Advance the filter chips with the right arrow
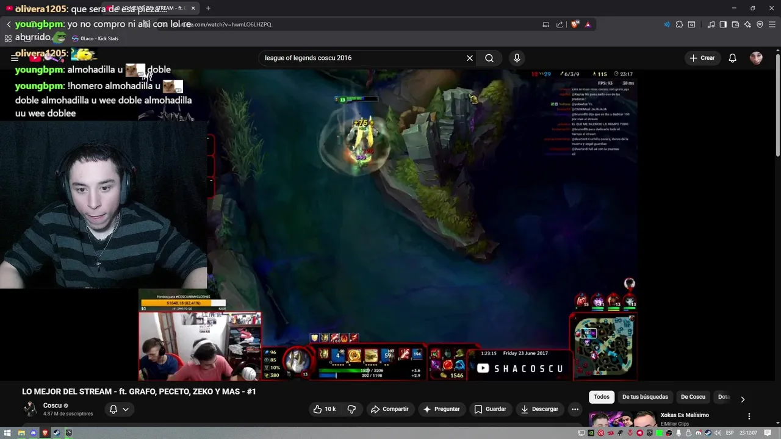Image resolution: width=781 pixels, height=439 pixels. coord(743,399)
